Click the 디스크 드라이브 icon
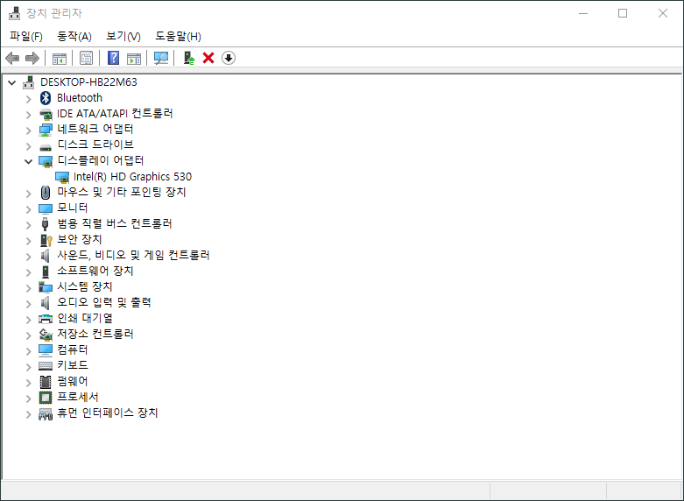 coord(46,147)
